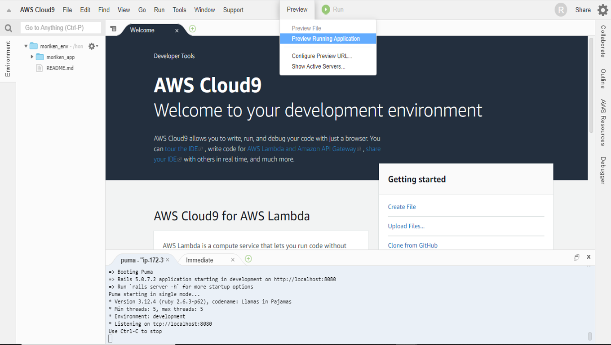This screenshot has width=611, height=345.
Task: Open the Edit menu
Action: pyautogui.click(x=85, y=10)
